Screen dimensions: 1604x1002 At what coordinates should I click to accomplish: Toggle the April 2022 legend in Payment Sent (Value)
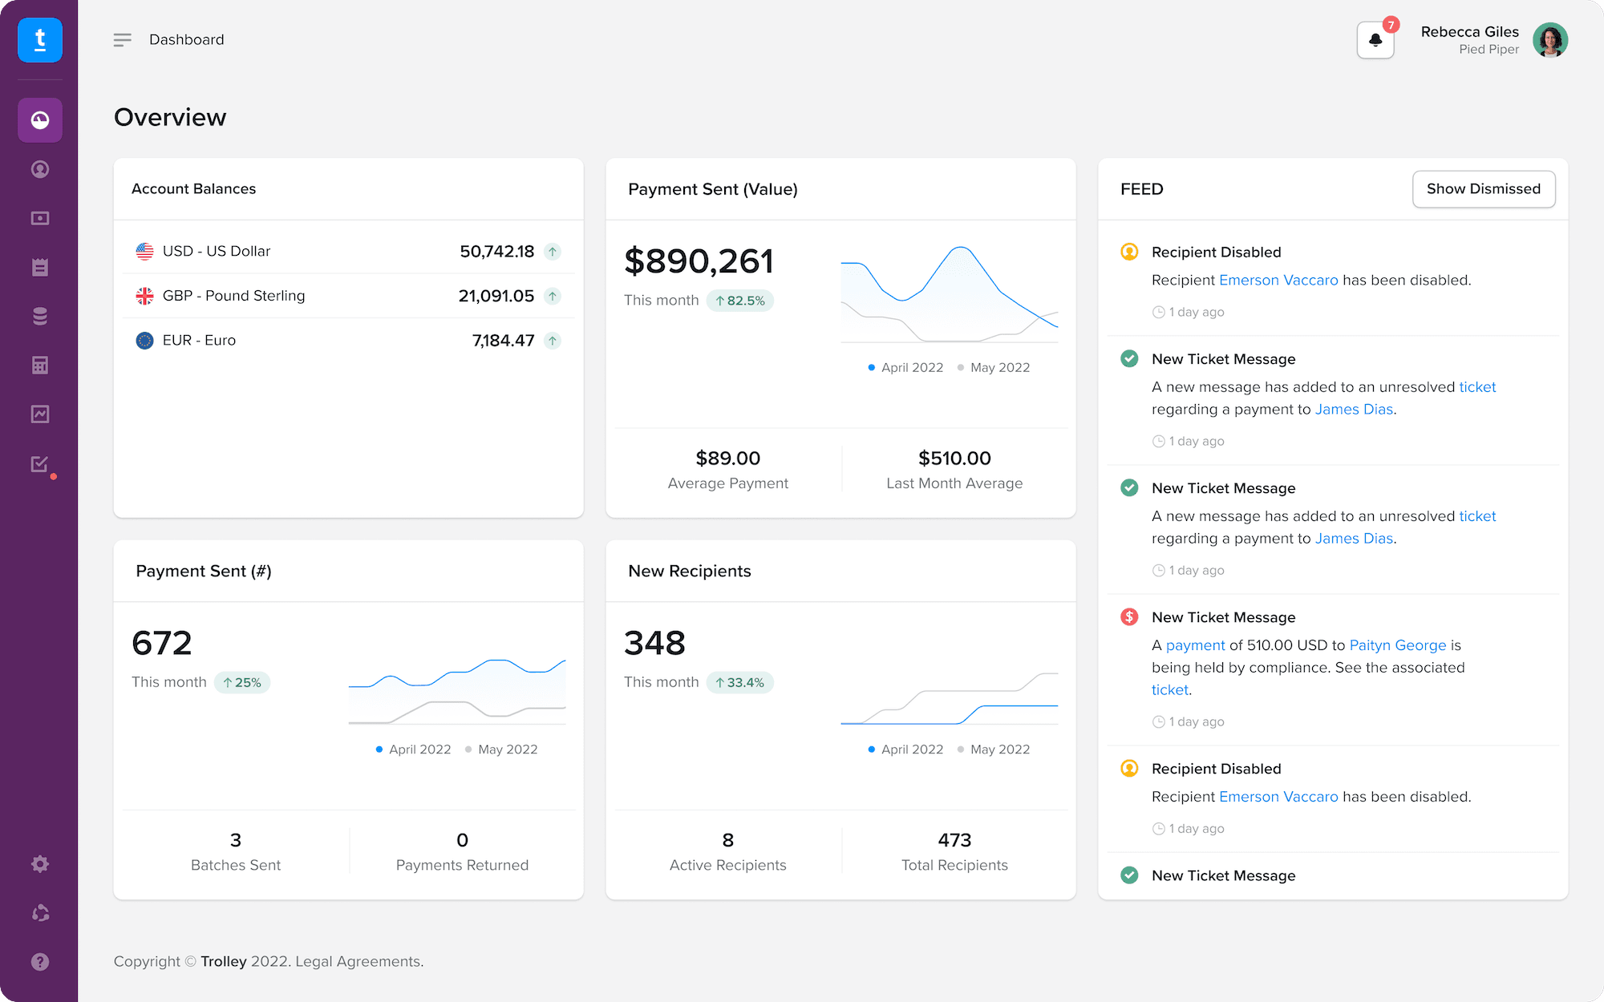point(905,367)
